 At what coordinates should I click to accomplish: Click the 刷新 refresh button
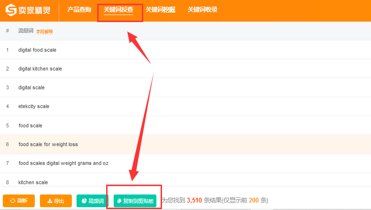tap(19, 201)
